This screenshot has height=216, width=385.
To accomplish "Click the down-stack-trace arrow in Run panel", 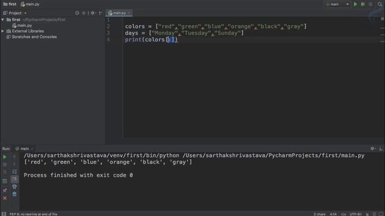I will click(x=14, y=164).
